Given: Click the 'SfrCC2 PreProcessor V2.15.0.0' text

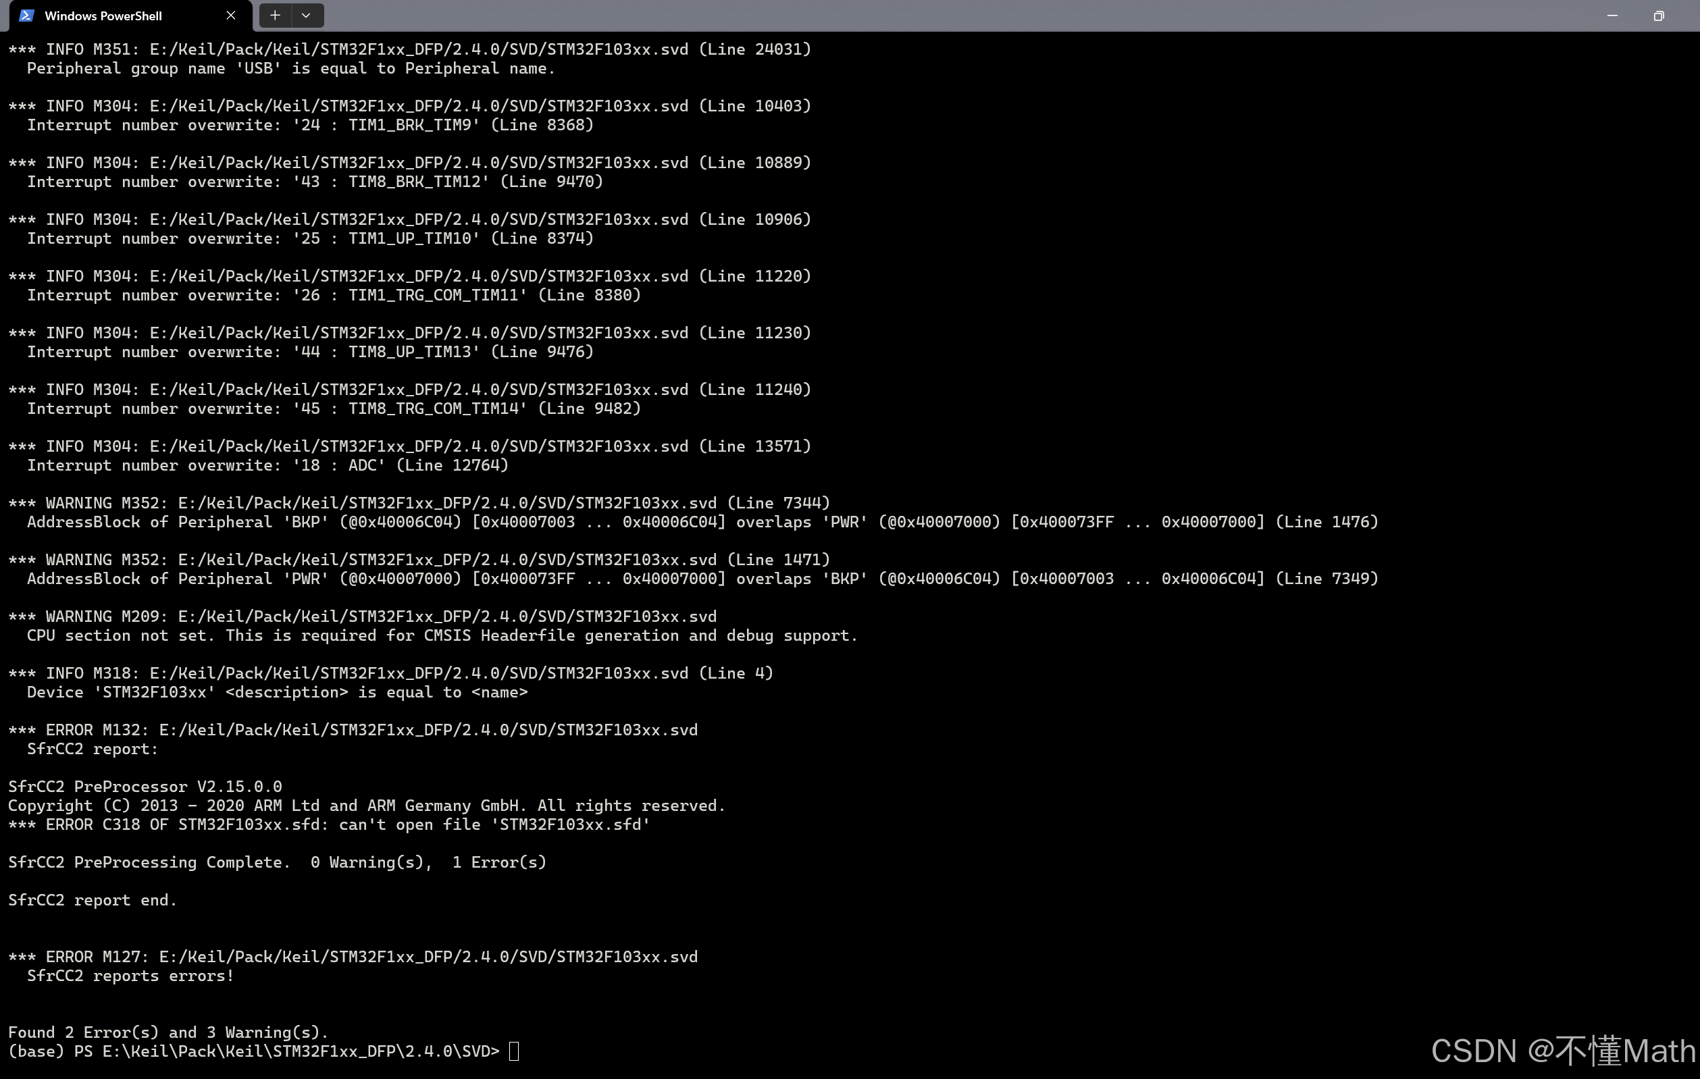Looking at the screenshot, I should [x=145, y=787].
